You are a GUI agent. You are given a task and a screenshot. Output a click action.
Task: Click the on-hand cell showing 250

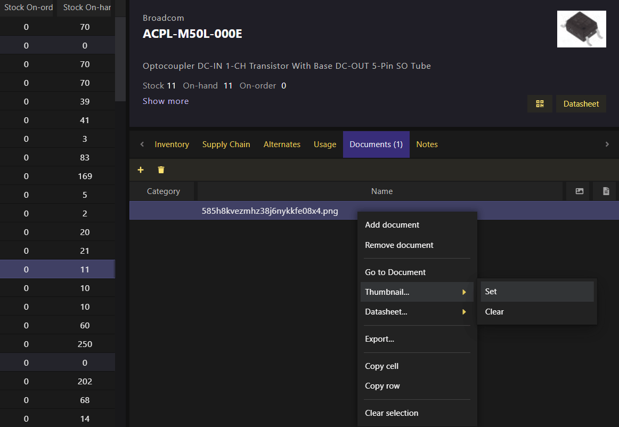point(85,344)
